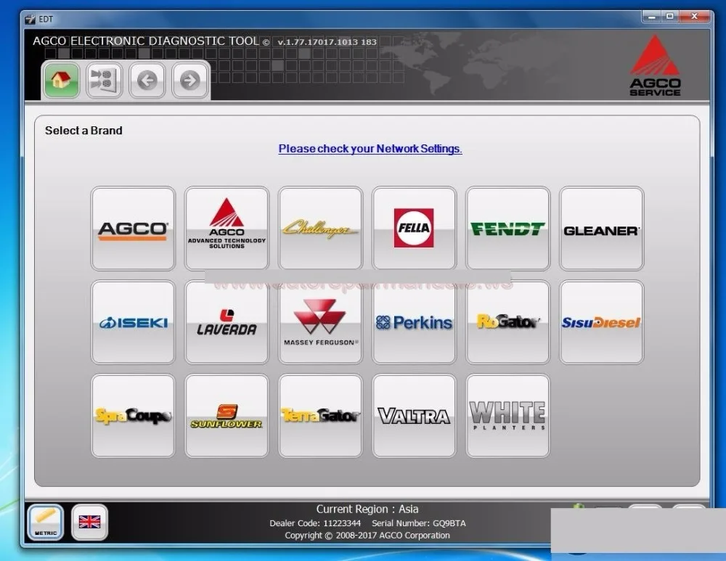Pick the Fella brand tile
The image size is (726, 561).
tap(414, 229)
